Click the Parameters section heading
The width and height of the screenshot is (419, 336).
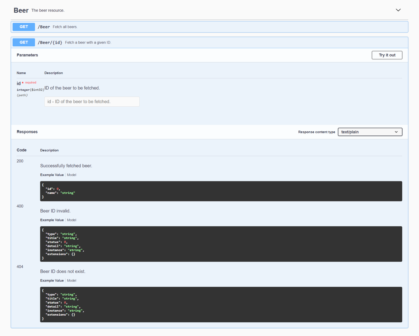click(27, 55)
